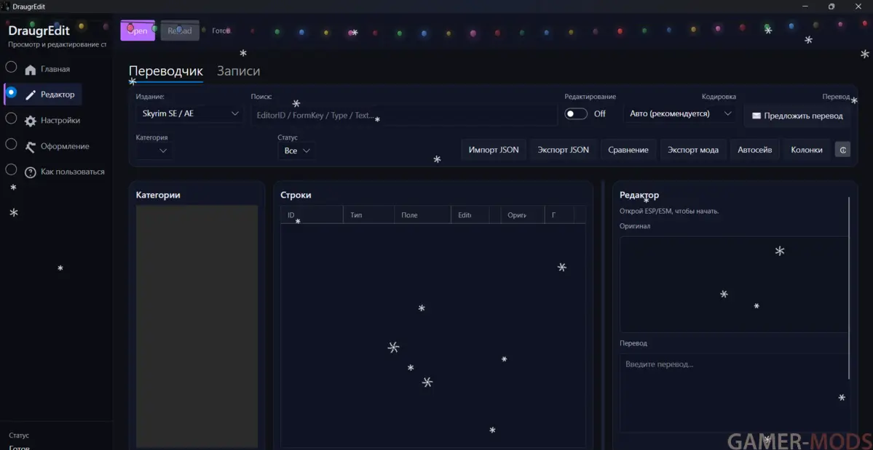Switch to the Записи tab
This screenshot has width=873, height=450.
[x=238, y=71]
